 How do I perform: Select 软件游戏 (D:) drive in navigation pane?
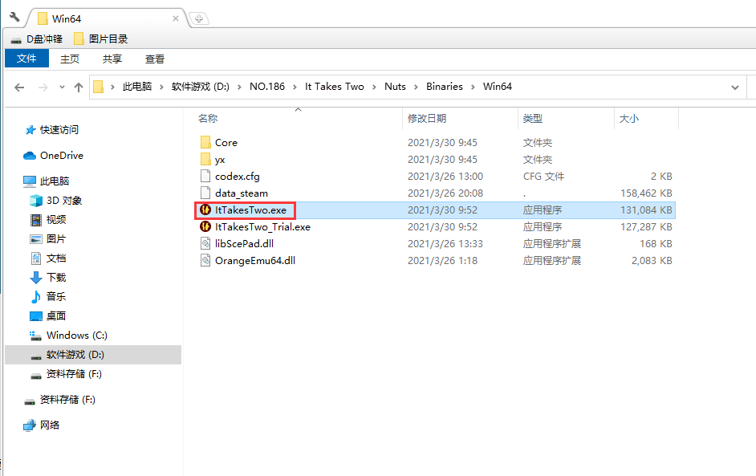(x=93, y=355)
